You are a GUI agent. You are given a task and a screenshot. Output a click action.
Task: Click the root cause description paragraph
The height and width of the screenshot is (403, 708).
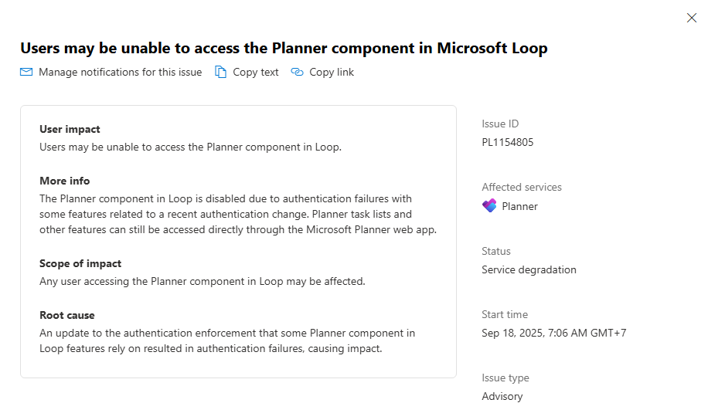pos(227,340)
